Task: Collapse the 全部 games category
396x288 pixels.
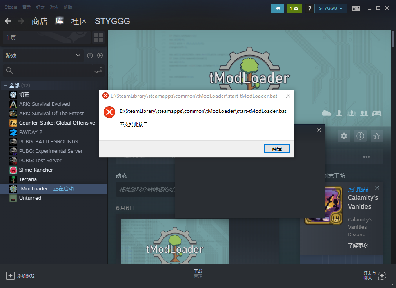Action: (x=5, y=85)
